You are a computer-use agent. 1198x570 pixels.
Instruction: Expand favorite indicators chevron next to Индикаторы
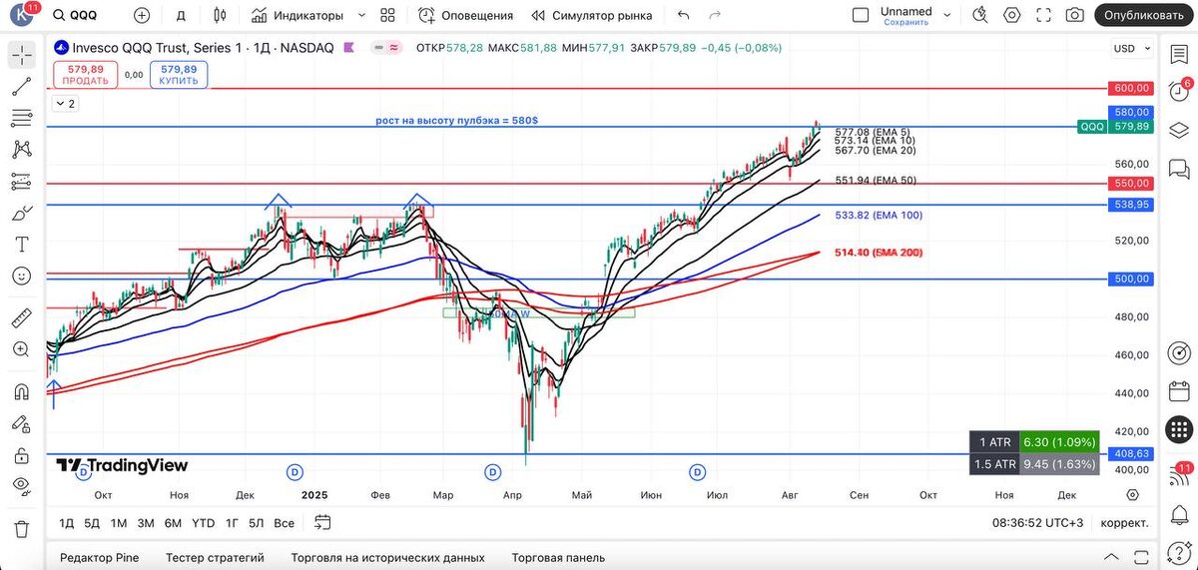point(361,15)
